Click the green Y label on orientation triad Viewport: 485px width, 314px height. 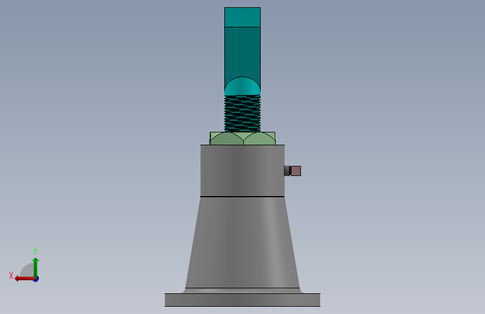click(x=35, y=251)
